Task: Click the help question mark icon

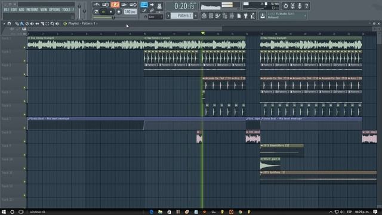Action: (x=307, y=5)
